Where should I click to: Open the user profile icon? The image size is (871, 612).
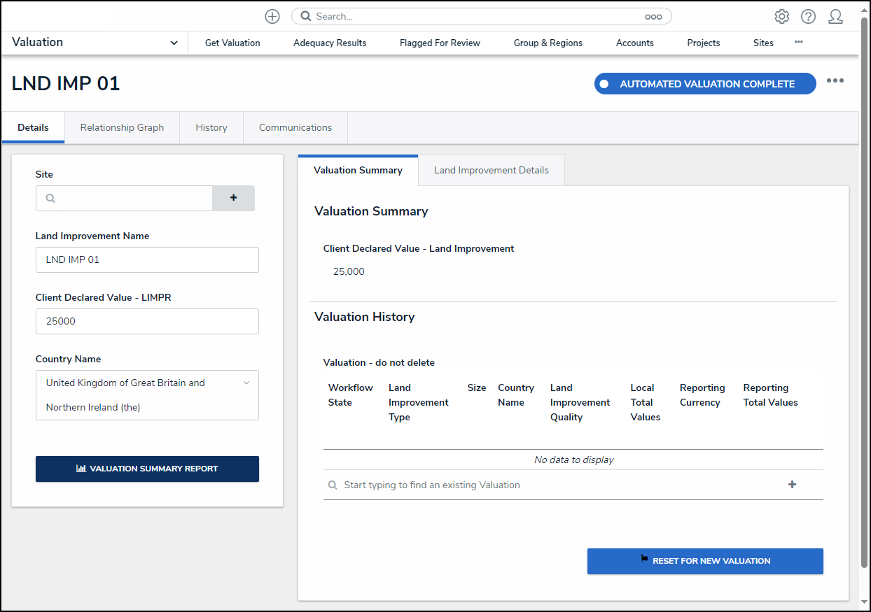pyautogui.click(x=835, y=16)
